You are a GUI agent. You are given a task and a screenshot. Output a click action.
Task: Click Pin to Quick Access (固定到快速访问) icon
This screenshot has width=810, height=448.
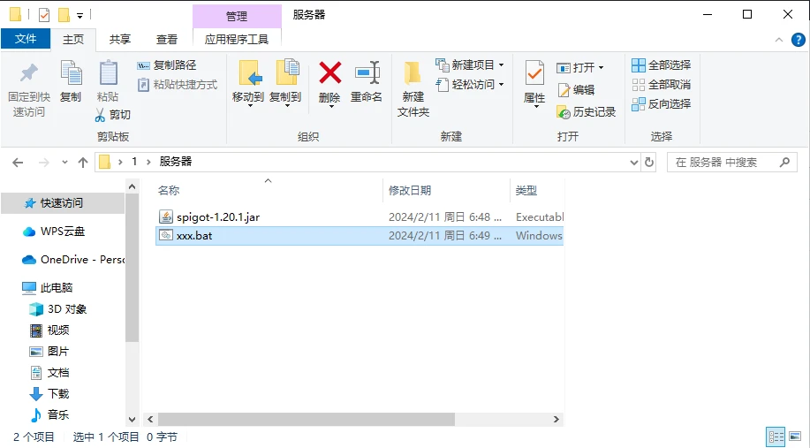pos(29,73)
